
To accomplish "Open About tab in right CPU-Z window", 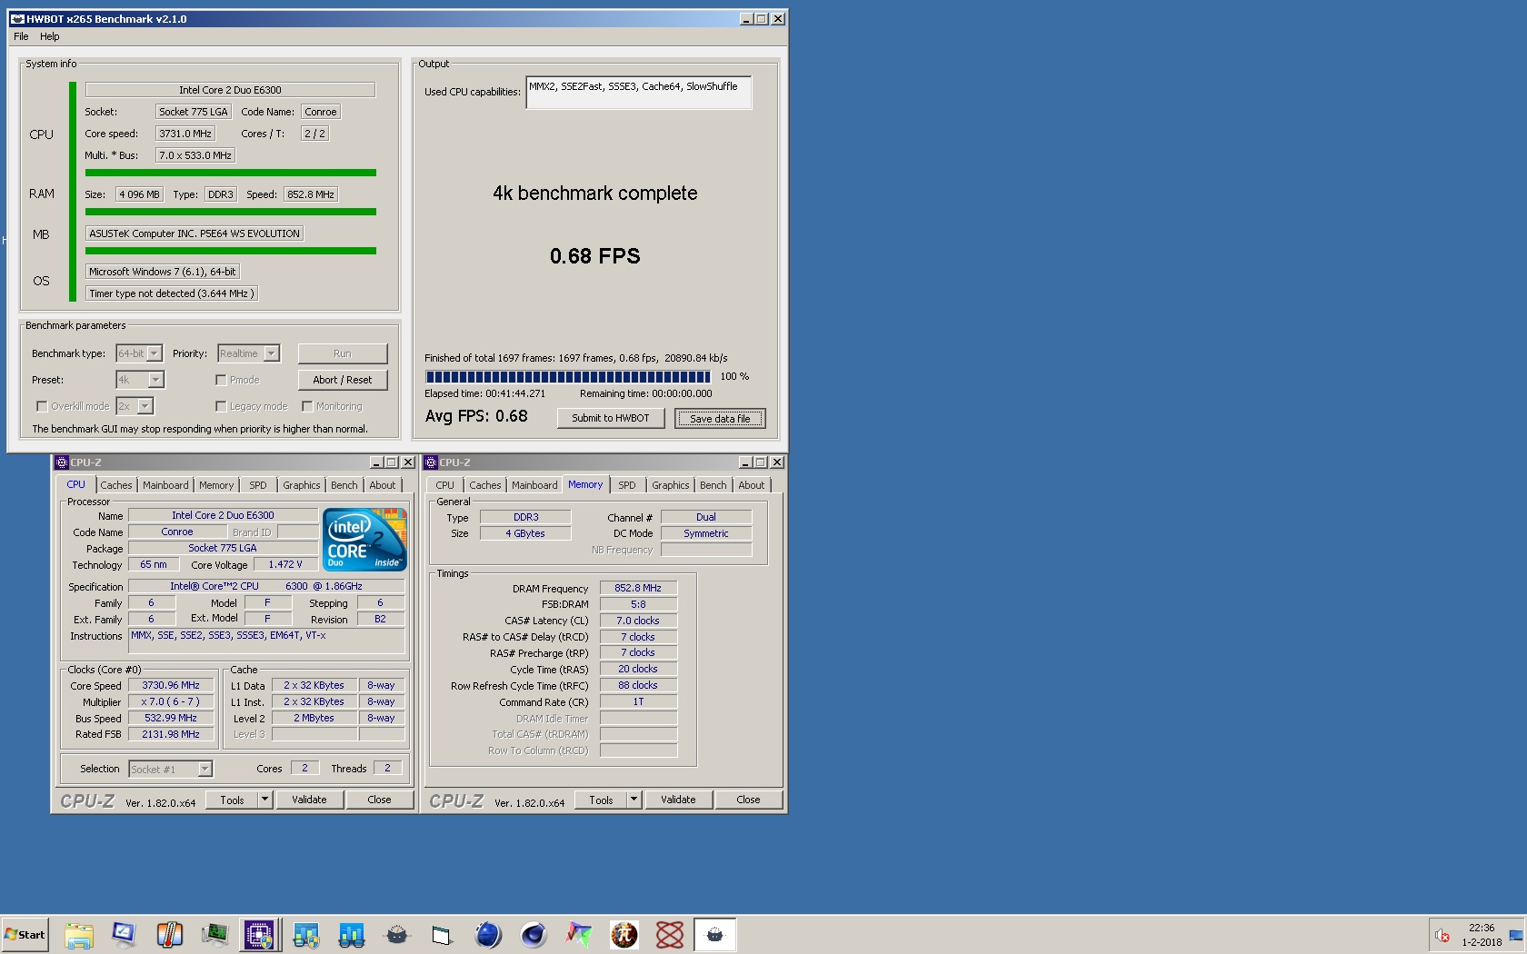I will coord(752,485).
